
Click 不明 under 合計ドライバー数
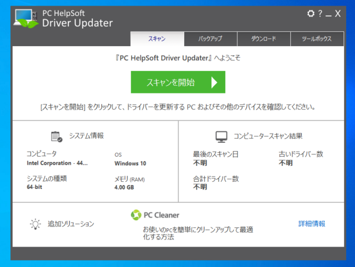(200, 187)
